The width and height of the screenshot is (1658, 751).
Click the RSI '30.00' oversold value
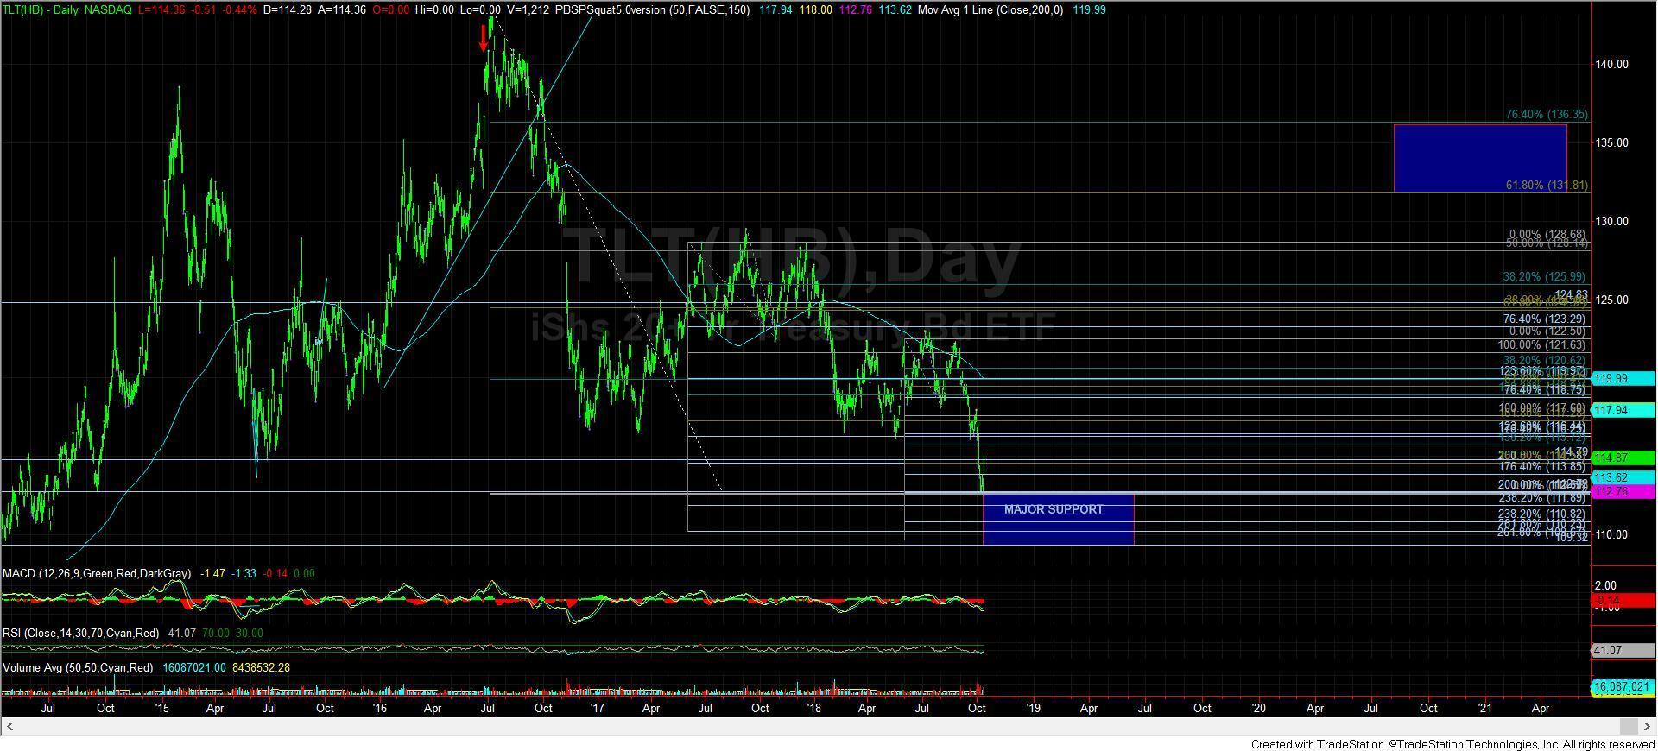(x=250, y=633)
